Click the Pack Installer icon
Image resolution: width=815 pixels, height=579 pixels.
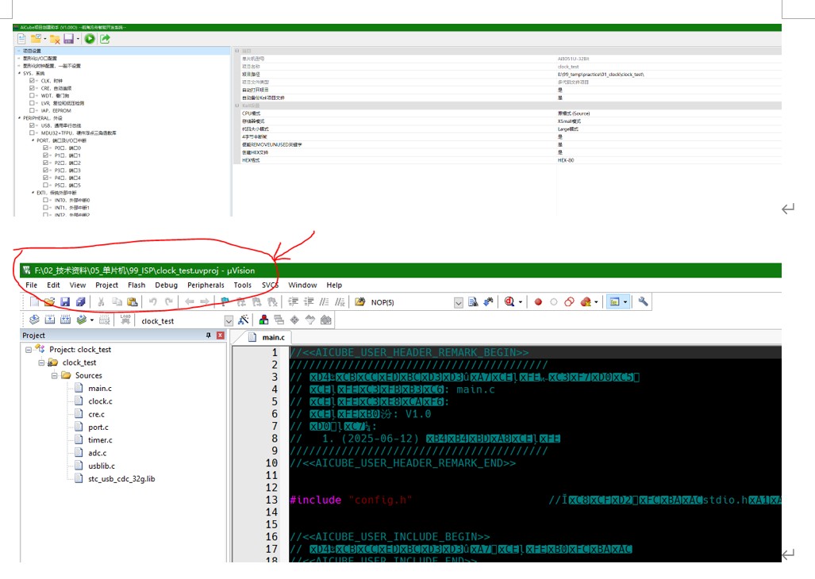click(x=326, y=320)
